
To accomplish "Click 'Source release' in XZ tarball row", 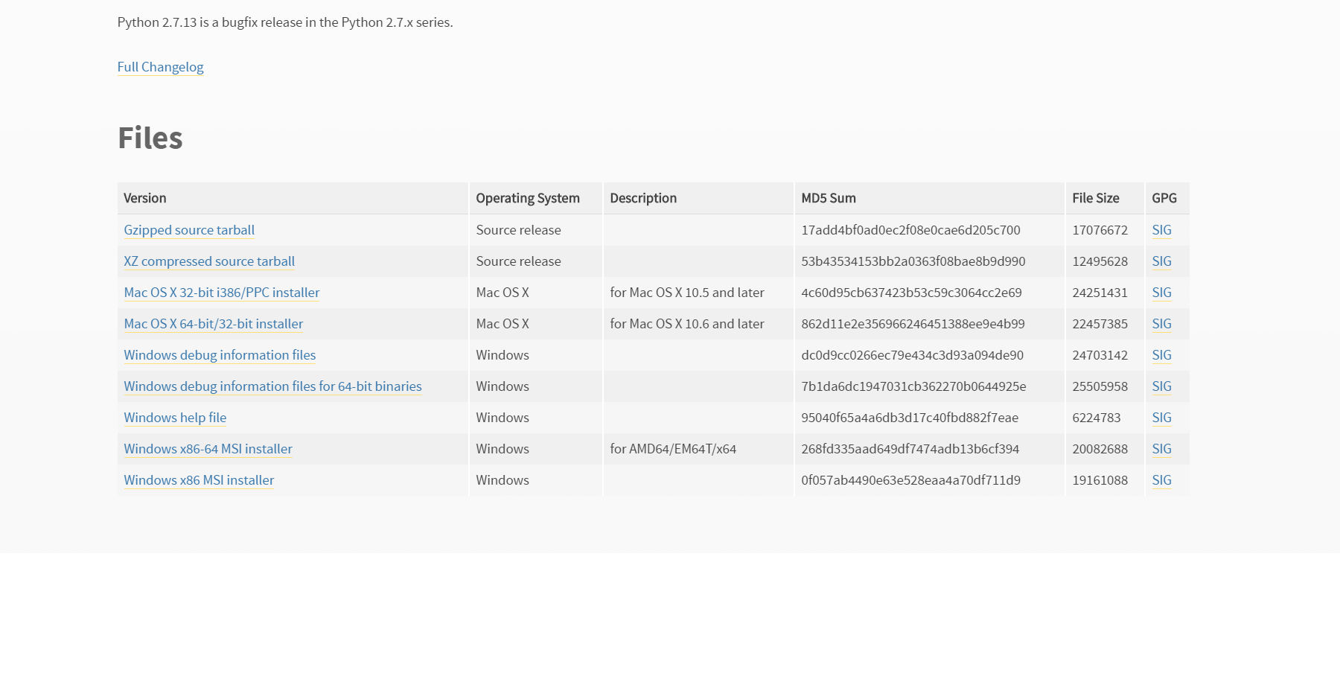I will (x=519, y=261).
